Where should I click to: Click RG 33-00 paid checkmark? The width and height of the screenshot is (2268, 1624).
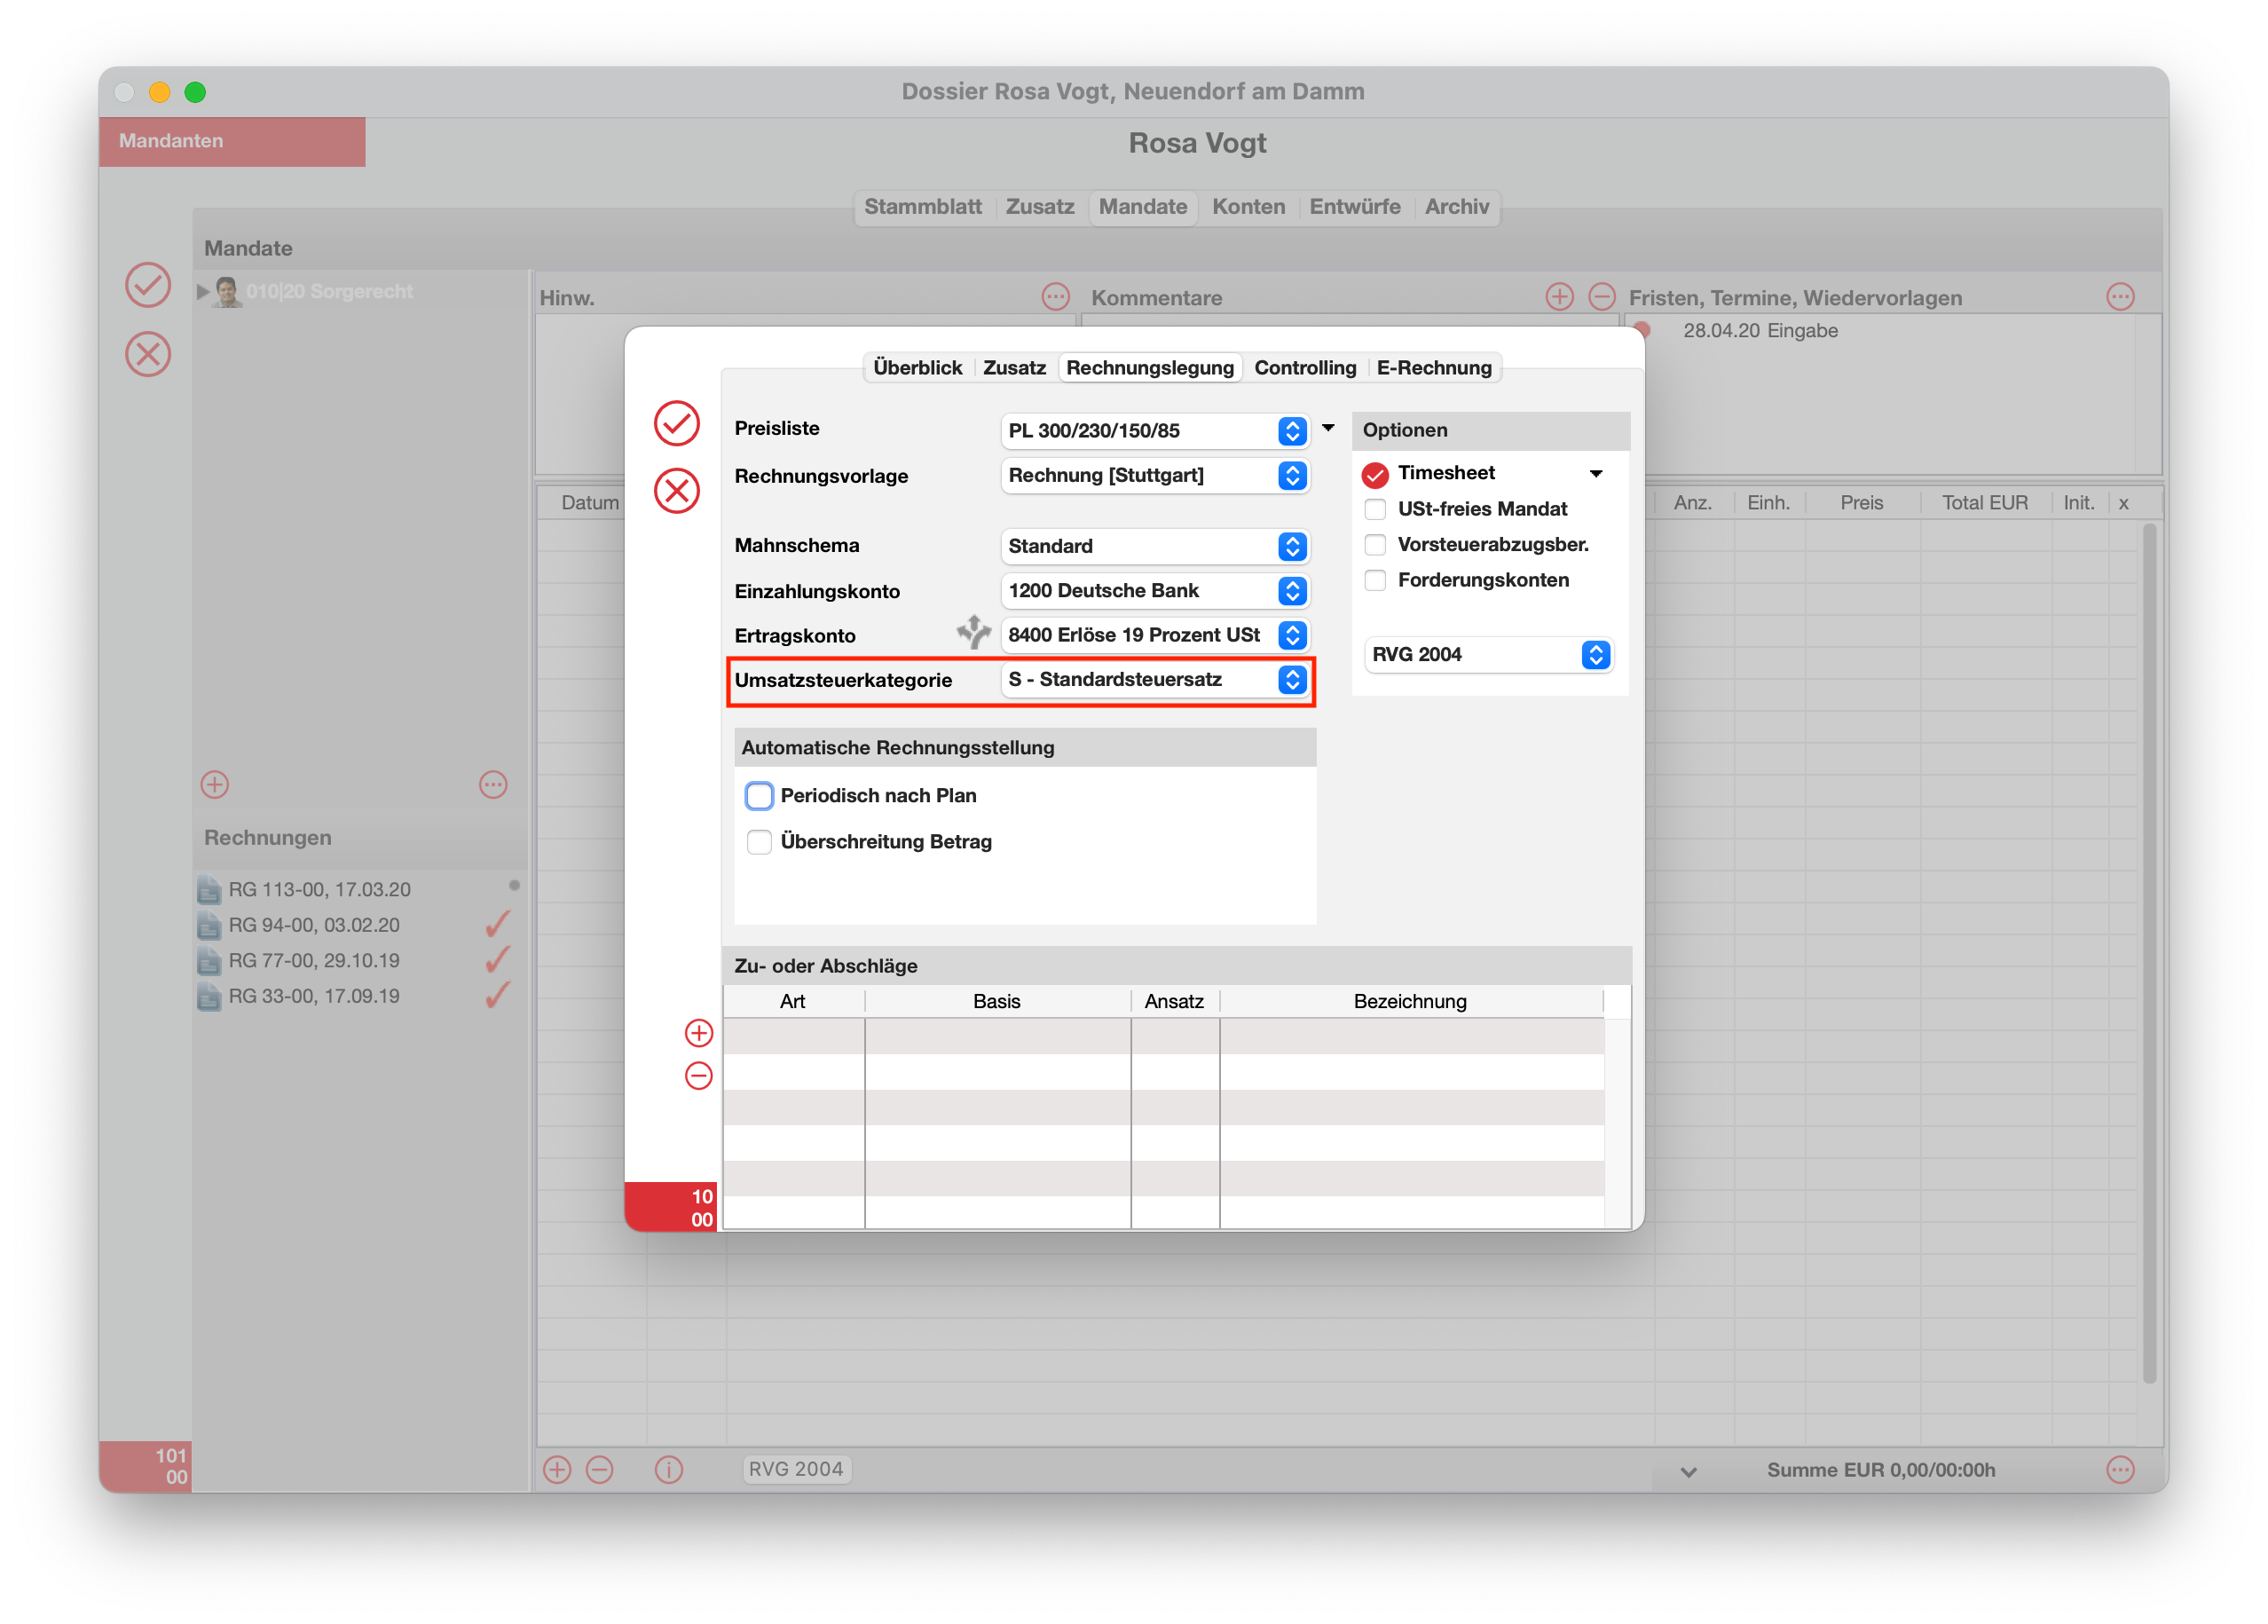[498, 995]
